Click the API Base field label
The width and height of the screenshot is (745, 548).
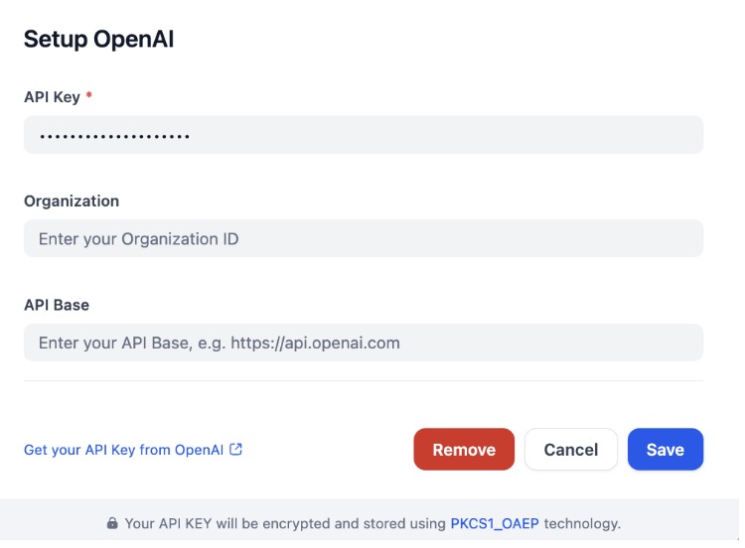[57, 305]
